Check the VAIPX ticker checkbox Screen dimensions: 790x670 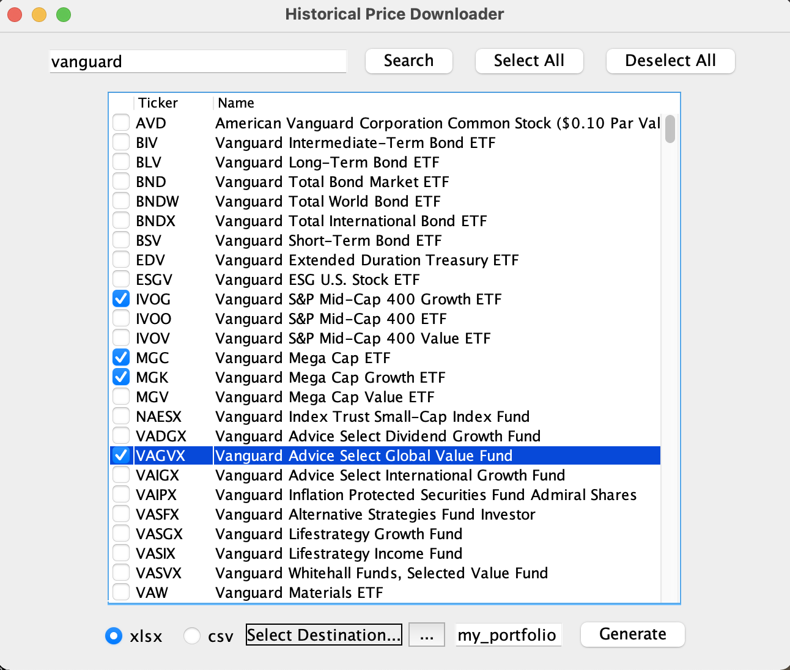[x=121, y=495]
